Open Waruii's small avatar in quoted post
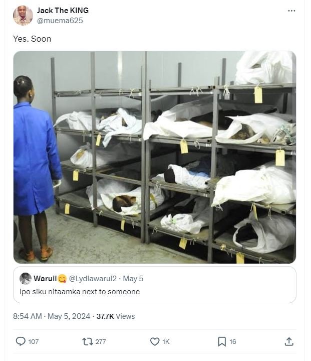The width and height of the screenshot is (311, 361). tap(26, 279)
